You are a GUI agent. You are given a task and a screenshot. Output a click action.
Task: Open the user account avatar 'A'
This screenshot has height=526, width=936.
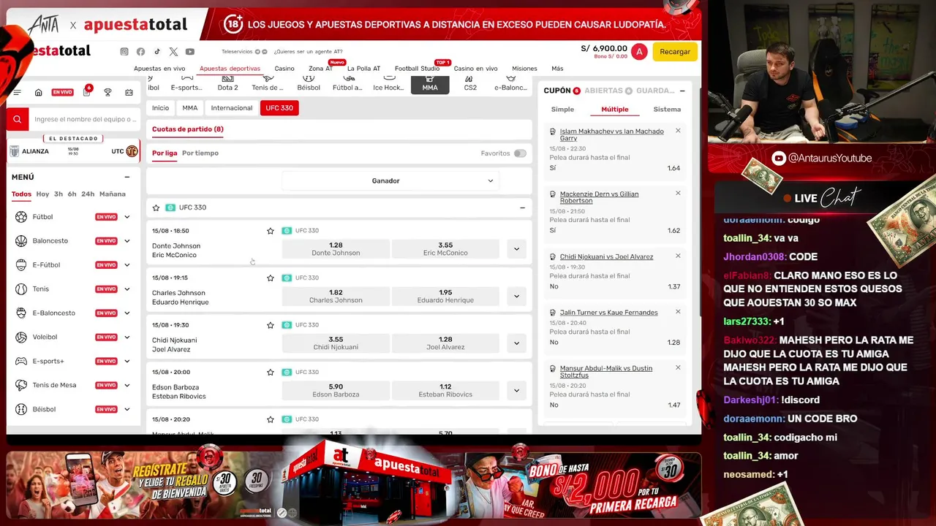tap(639, 51)
